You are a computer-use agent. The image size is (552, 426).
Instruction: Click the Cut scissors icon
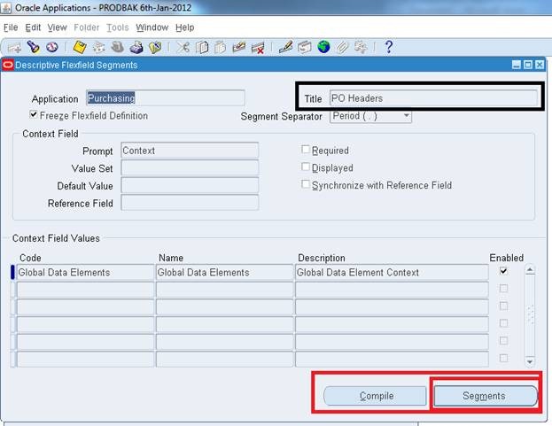183,47
